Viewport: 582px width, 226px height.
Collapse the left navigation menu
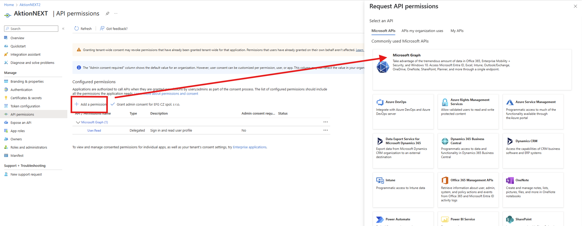(x=63, y=29)
